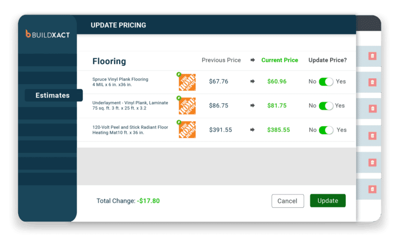Open the Estimates sidebar tab
This screenshot has width=398, height=238.
(52, 95)
